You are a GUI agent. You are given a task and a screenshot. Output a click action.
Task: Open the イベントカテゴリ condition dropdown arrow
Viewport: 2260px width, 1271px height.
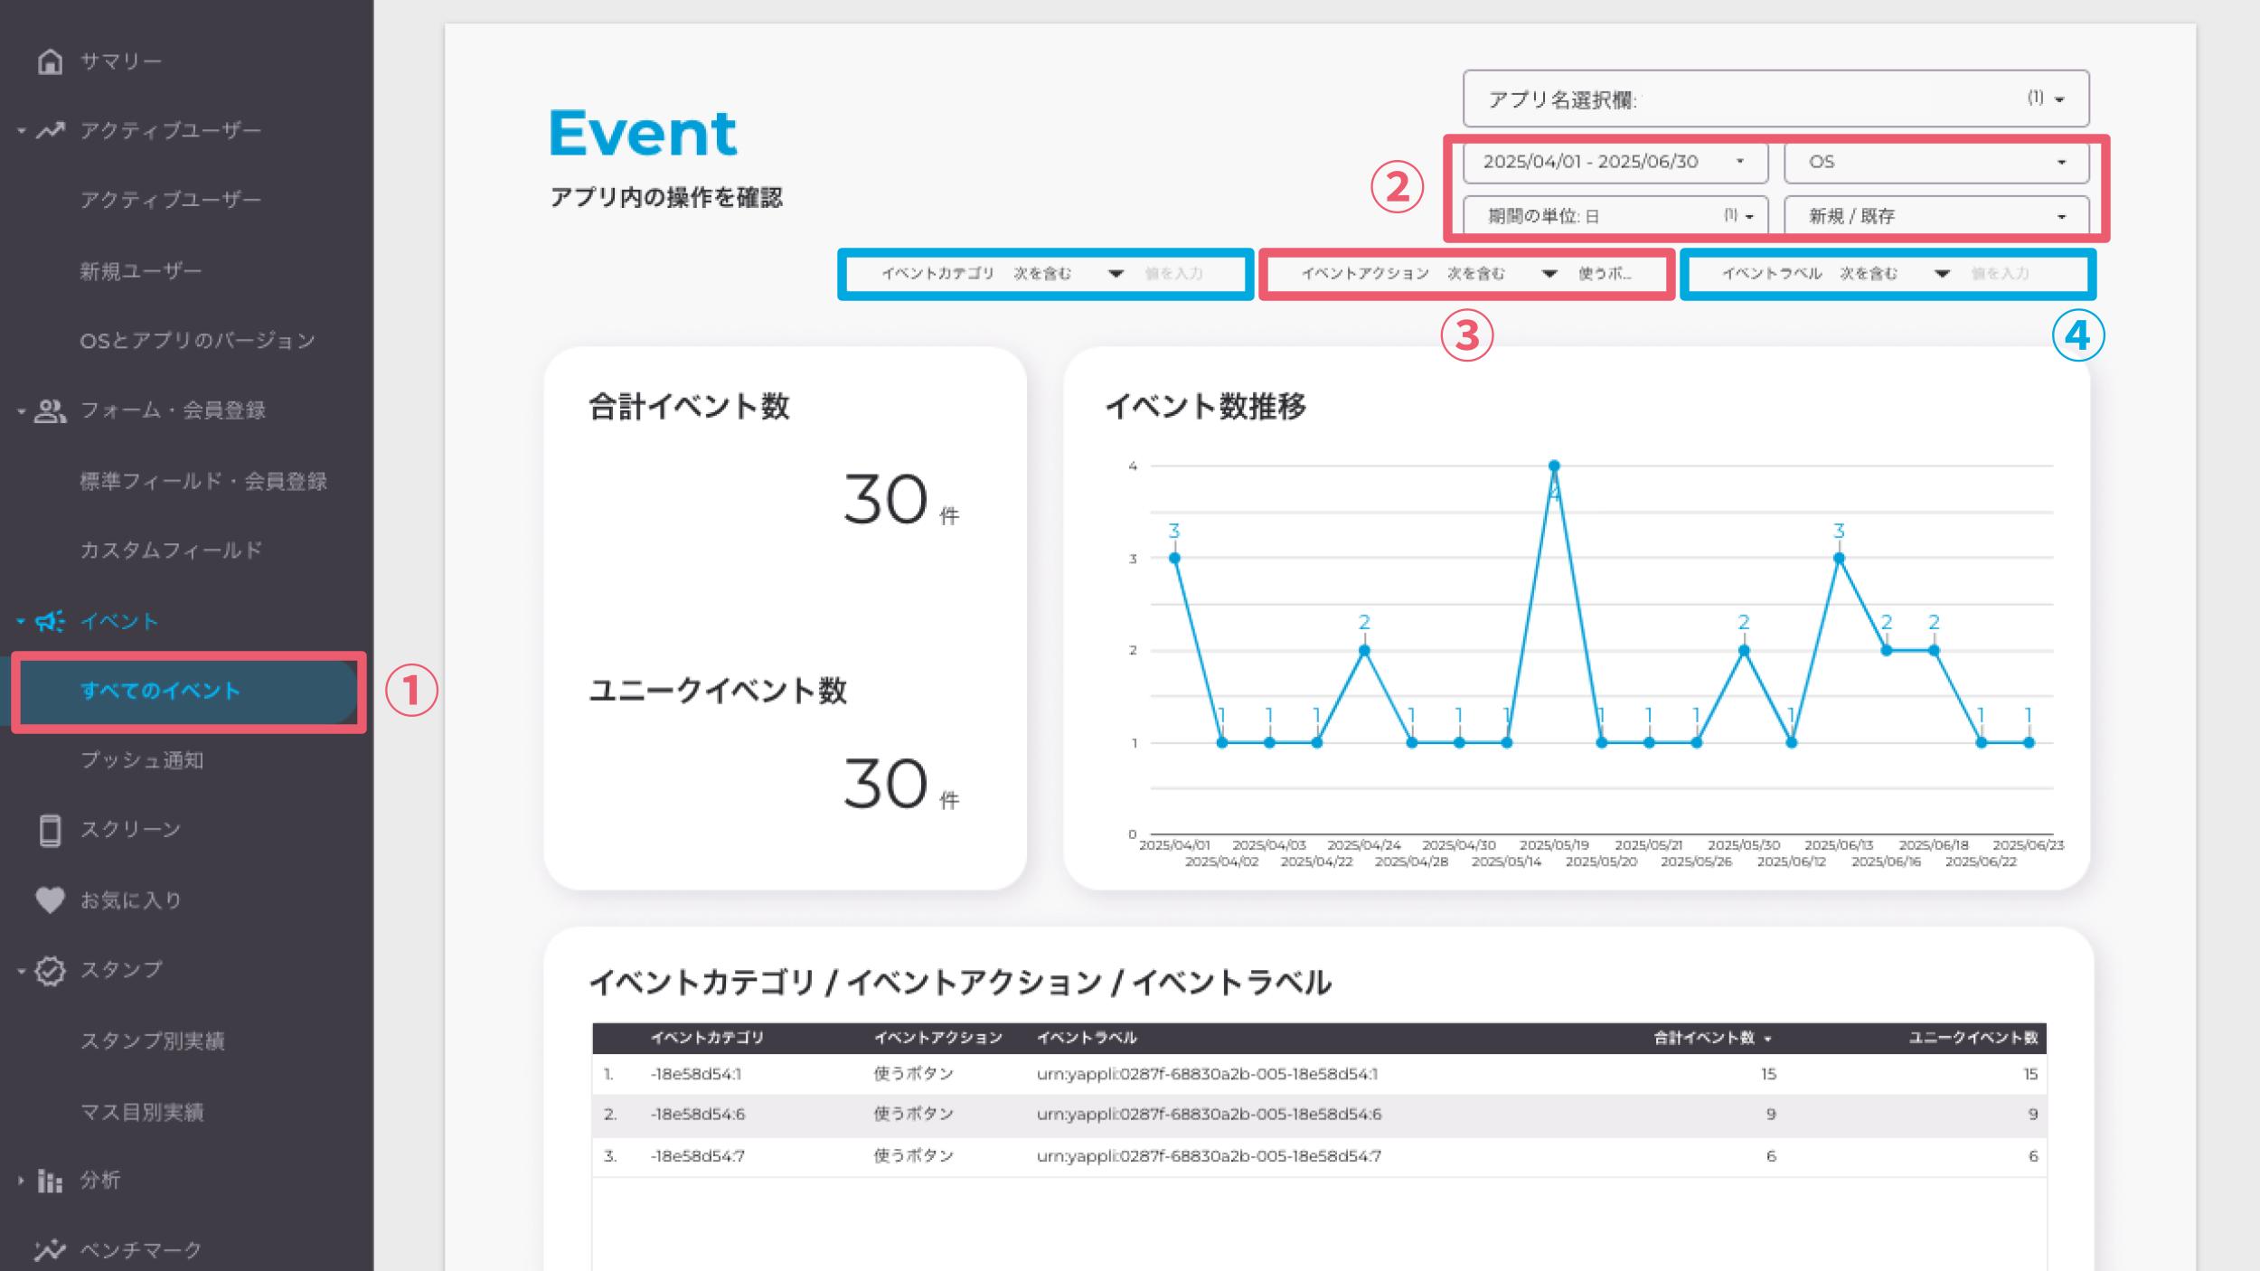[x=1116, y=274]
